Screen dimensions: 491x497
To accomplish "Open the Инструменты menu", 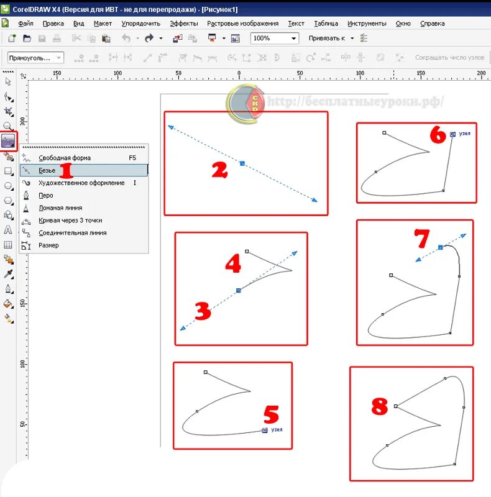I will [x=367, y=24].
